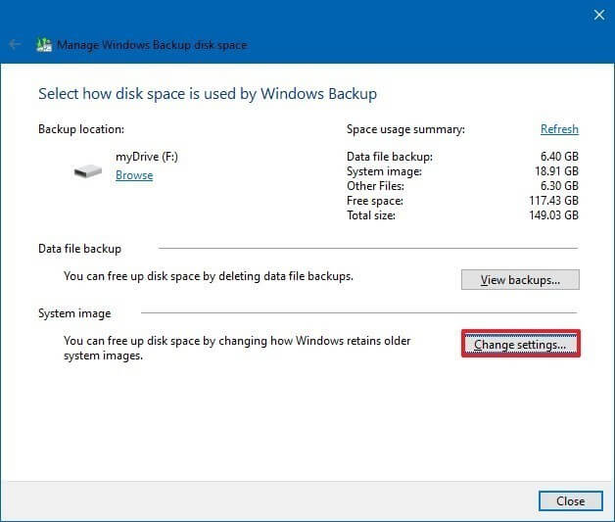The height and width of the screenshot is (522, 615).
Task: Click the 'Space usage summary:' label
Action: click(x=405, y=129)
